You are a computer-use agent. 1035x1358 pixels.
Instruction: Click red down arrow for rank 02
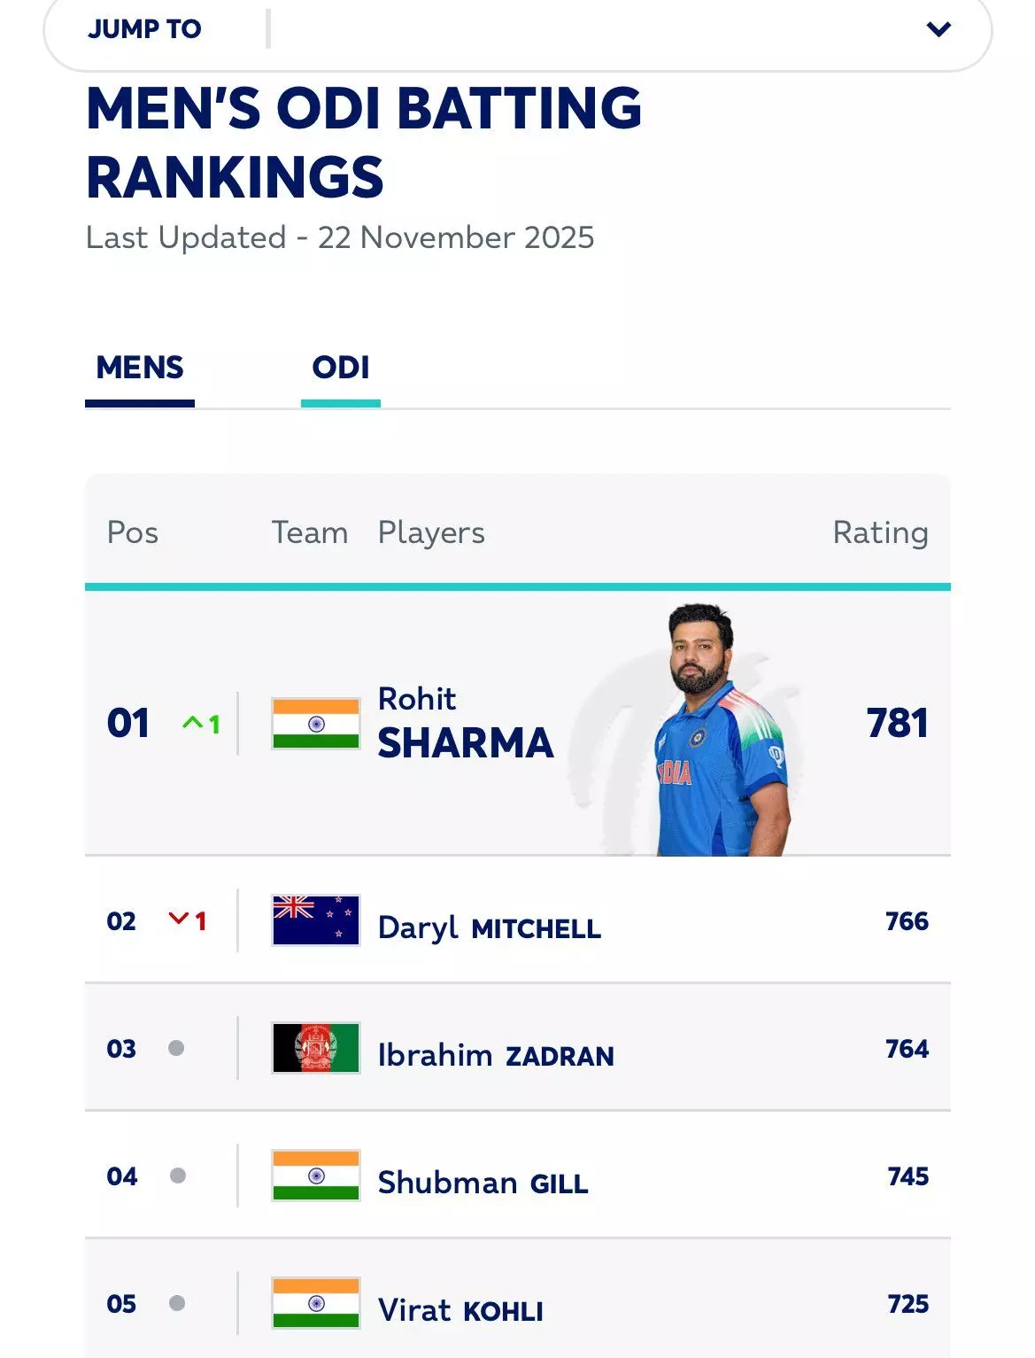point(179,920)
